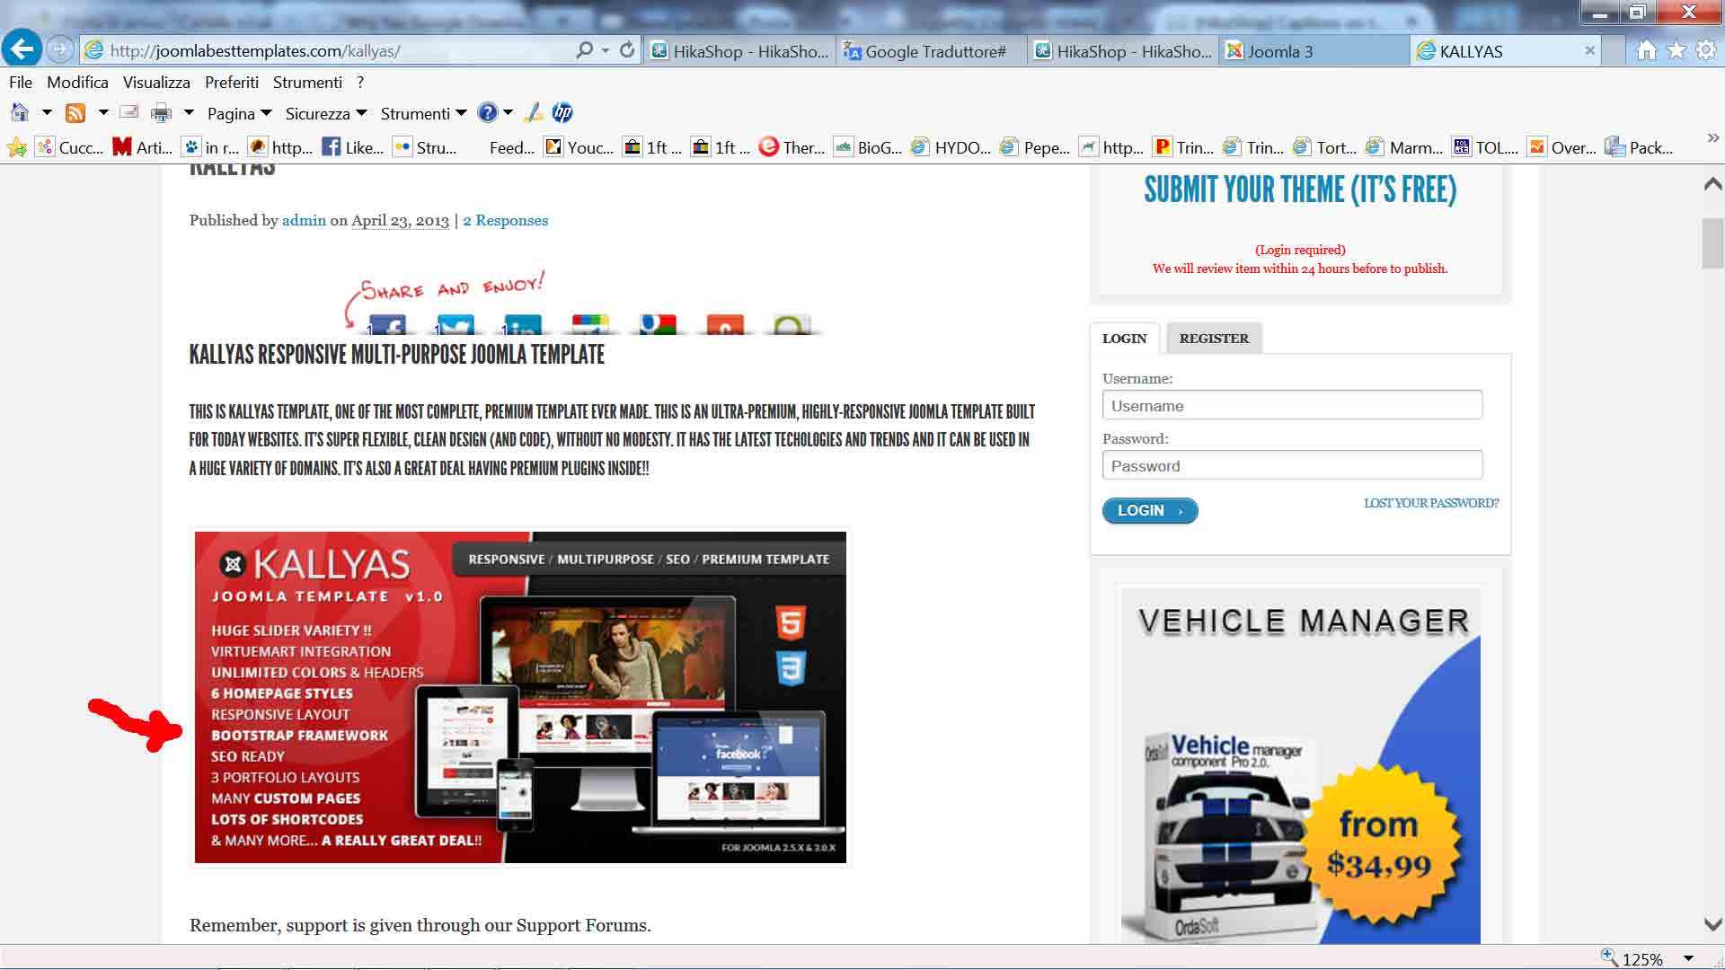Open the zoom level dropdown arrow
Screen dimensions: 1725x970
(1688, 958)
